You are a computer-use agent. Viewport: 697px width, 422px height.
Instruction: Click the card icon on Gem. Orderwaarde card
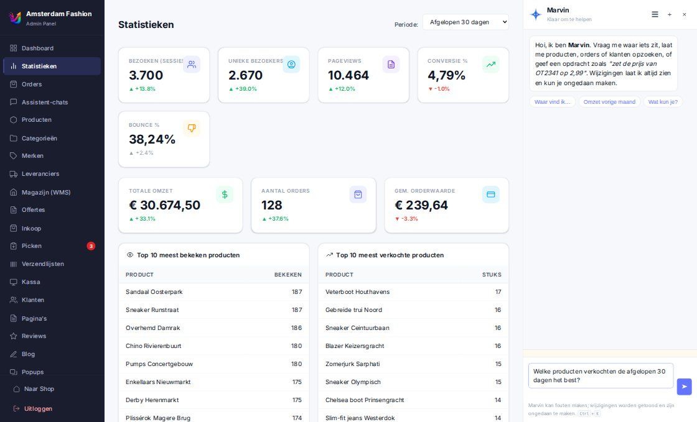tap(491, 195)
